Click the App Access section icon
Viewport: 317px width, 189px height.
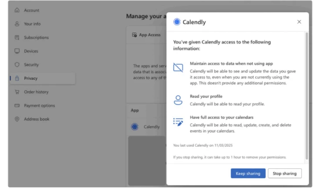click(135, 35)
